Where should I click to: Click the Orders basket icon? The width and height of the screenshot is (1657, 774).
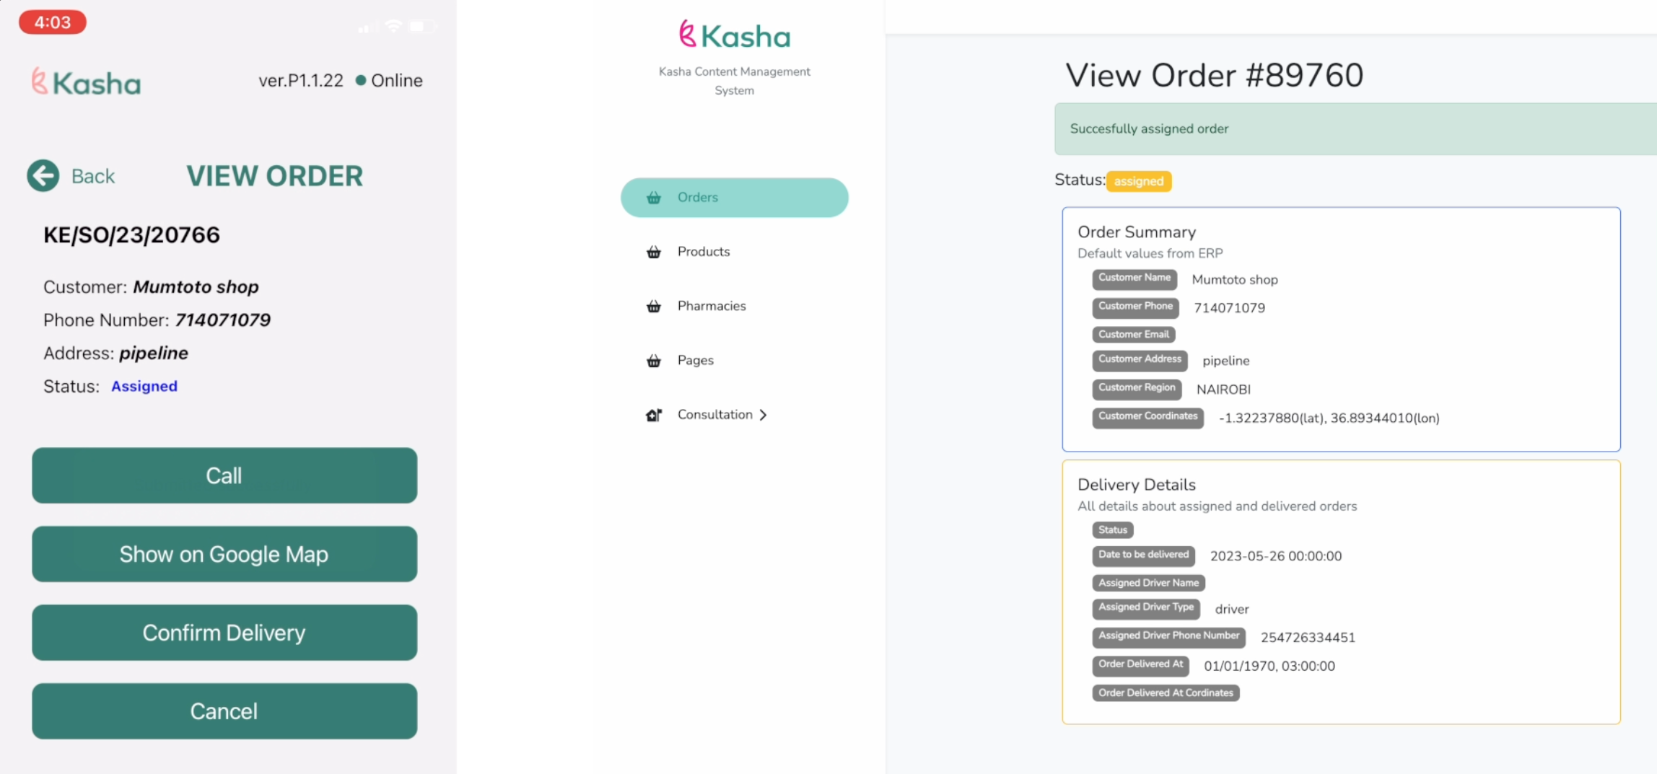coord(654,198)
